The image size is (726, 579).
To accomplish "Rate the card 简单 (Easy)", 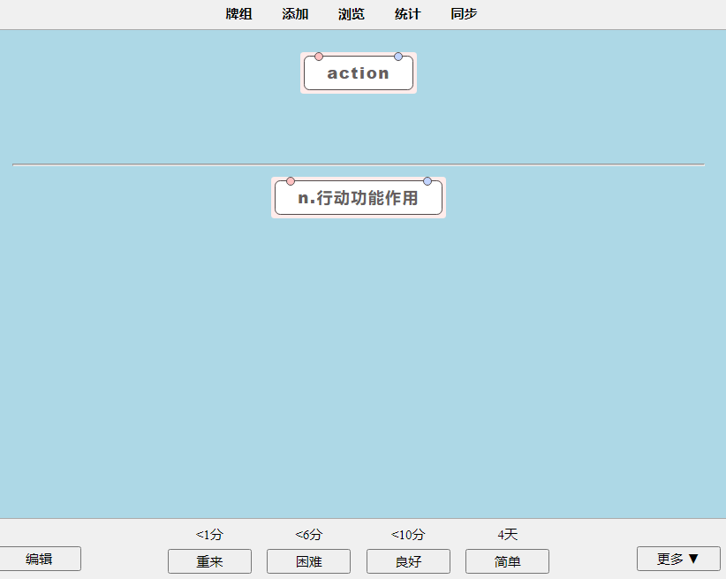I will tap(508, 561).
